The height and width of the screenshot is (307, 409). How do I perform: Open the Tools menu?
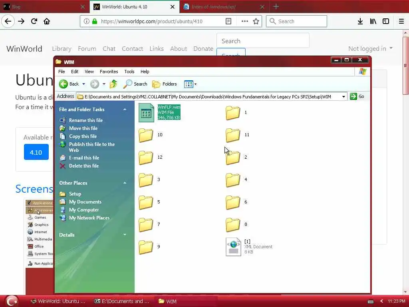[x=129, y=72]
